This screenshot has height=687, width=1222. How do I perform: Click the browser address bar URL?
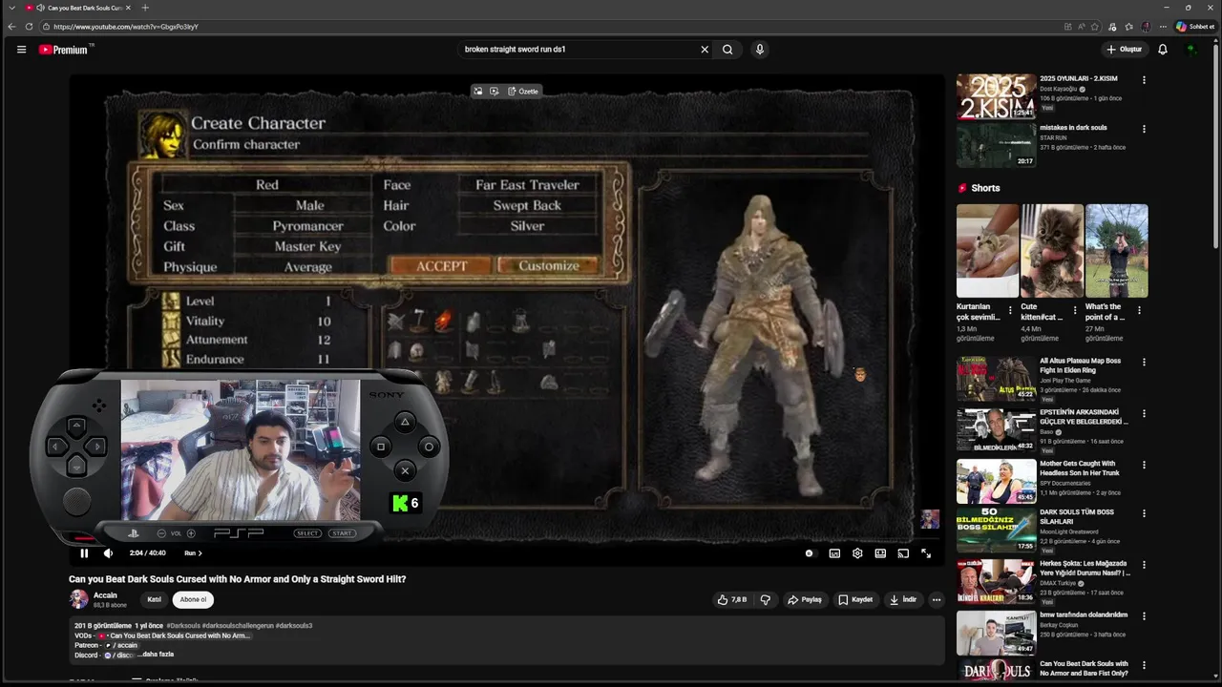coord(126,27)
